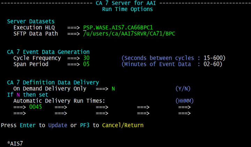Click the 'Update' word in the prompt line
The width and height of the screenshot is (251, 147).
(58, 126)
